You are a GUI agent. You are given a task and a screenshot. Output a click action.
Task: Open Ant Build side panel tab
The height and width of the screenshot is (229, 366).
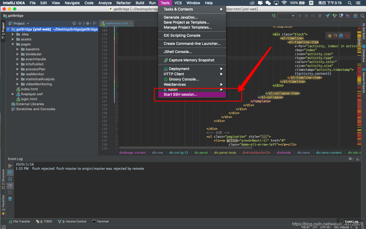tap(364, 31)
